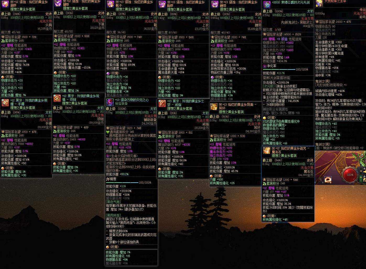
Task: Click the 秘宝装备 label
Action: pos(122,104)
